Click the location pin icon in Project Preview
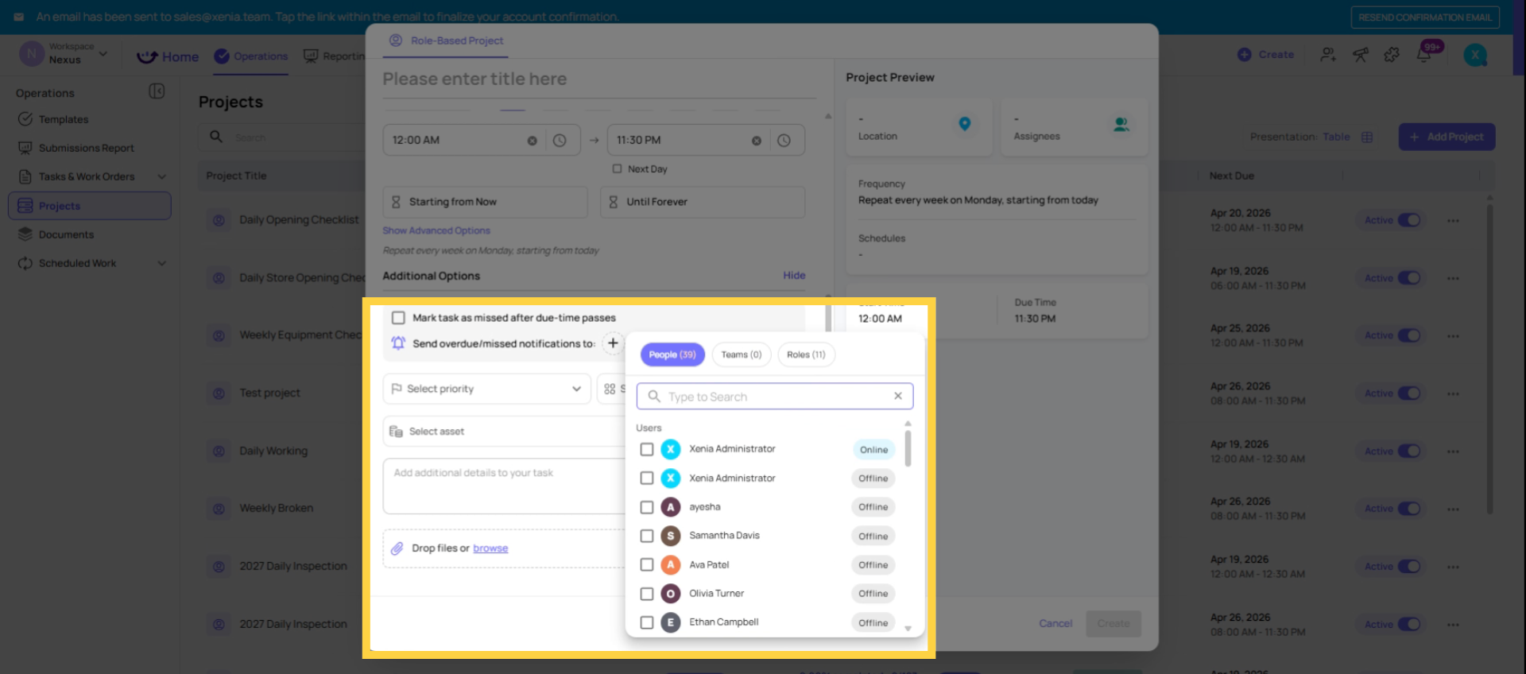The image size is (1526, 674). tap(964, 124)
